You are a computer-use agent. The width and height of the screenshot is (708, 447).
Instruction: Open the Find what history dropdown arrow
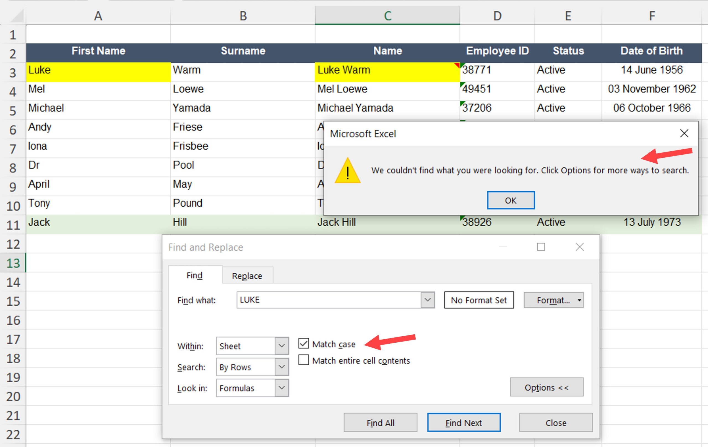click(x=427, y=300)
